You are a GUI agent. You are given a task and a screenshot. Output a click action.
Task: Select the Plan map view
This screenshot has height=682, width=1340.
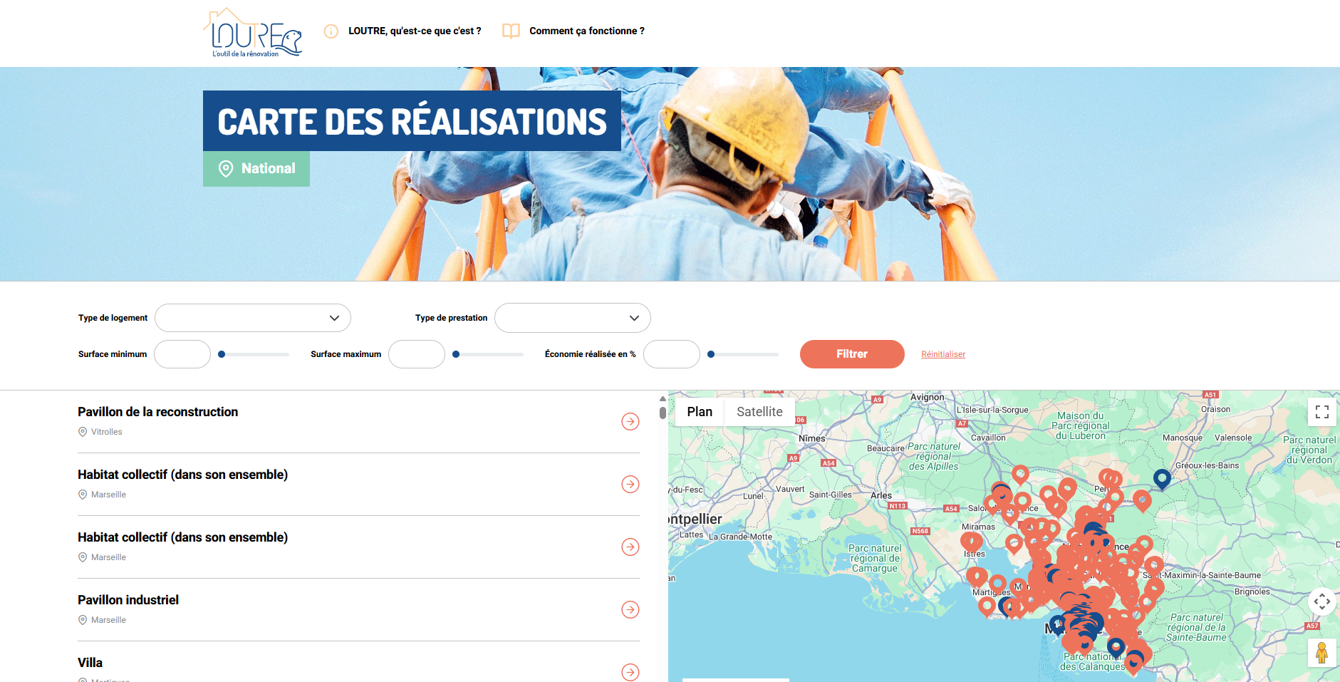click(x=700, y=412)
